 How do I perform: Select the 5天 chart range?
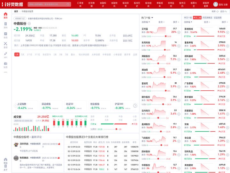[23, 54]
